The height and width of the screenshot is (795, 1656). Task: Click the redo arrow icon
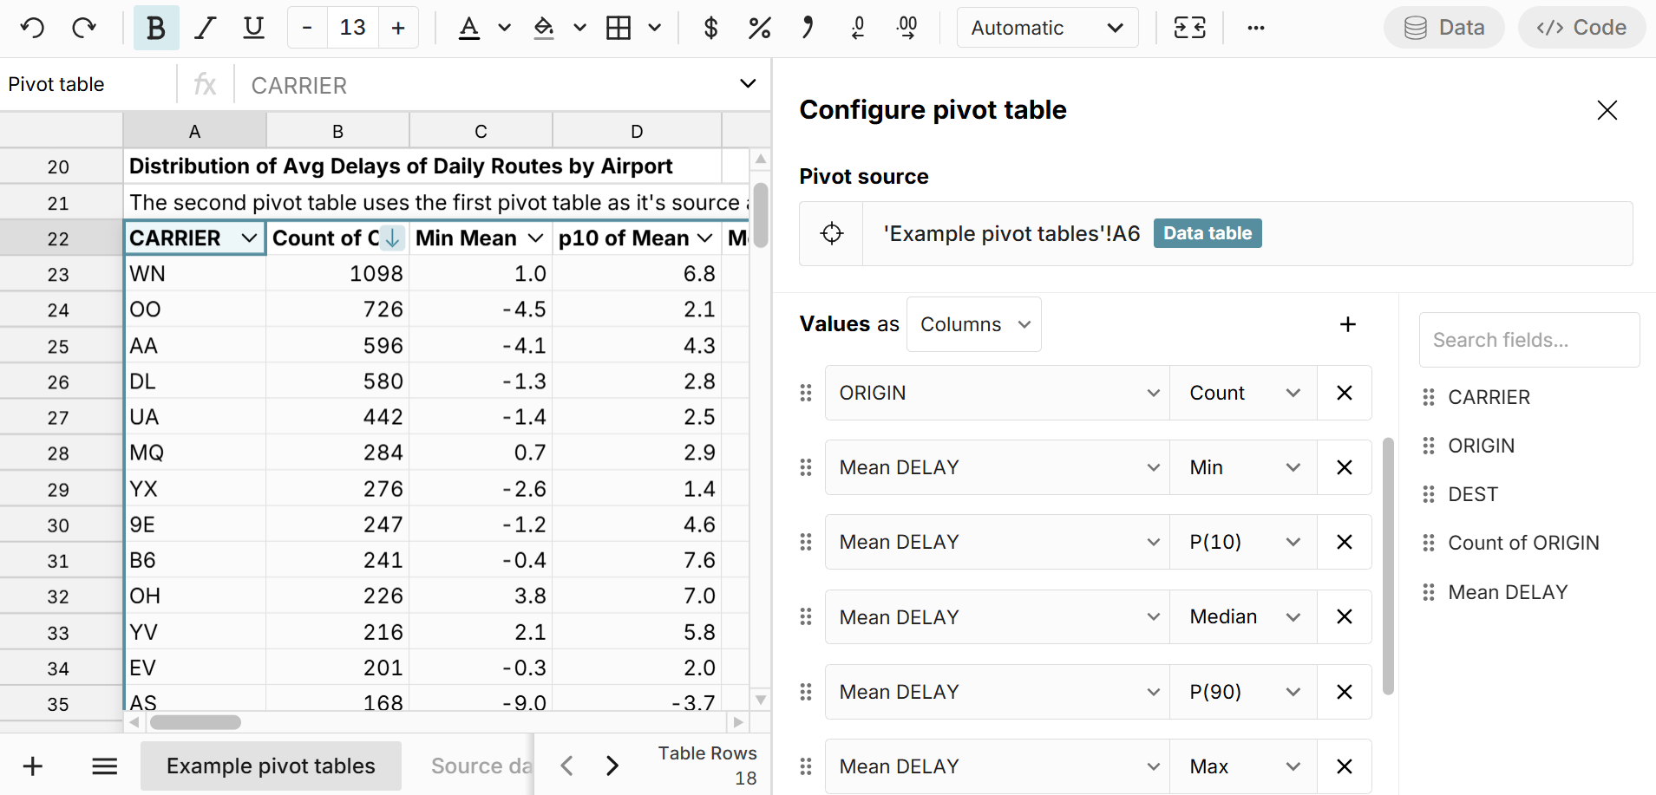[x=84, y=28]
